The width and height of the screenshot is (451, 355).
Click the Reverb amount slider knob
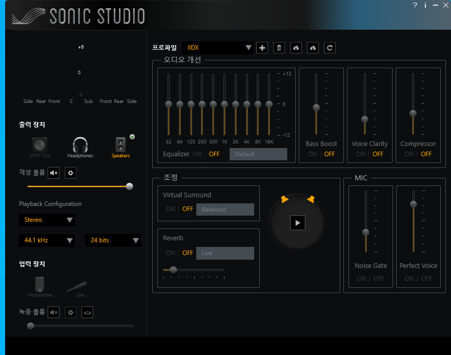(x=173, y=269)
